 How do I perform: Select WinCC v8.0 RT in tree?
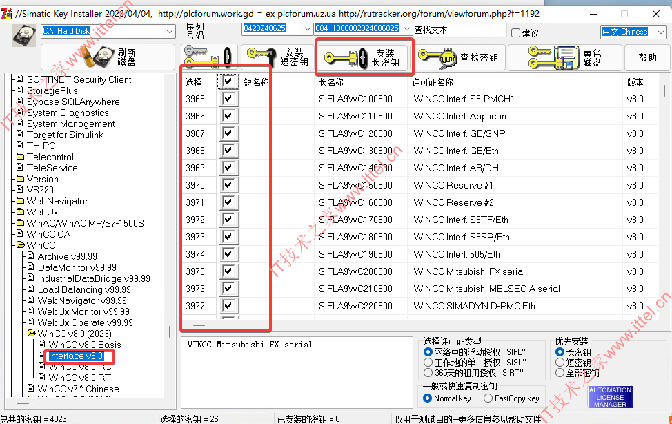(x=80, y=378)
